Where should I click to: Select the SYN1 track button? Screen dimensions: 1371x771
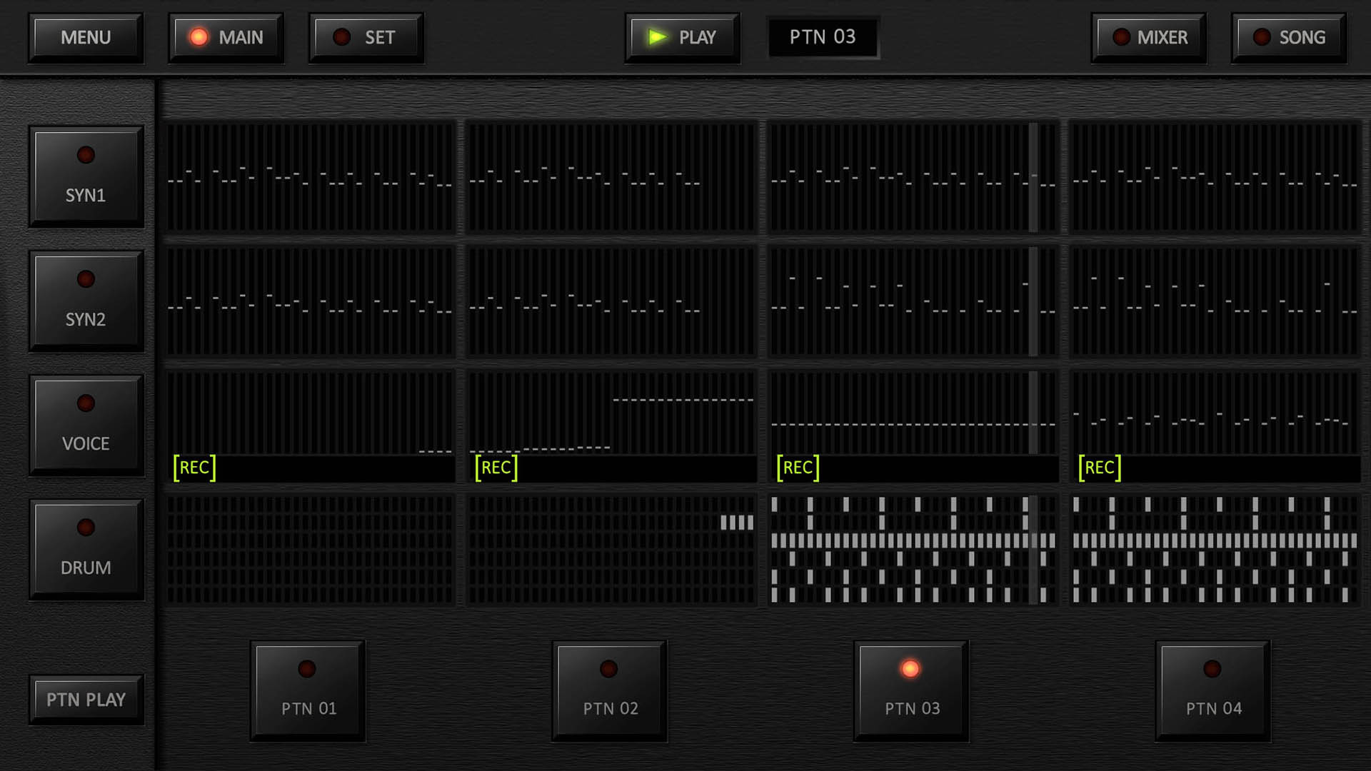pos(86,176)
